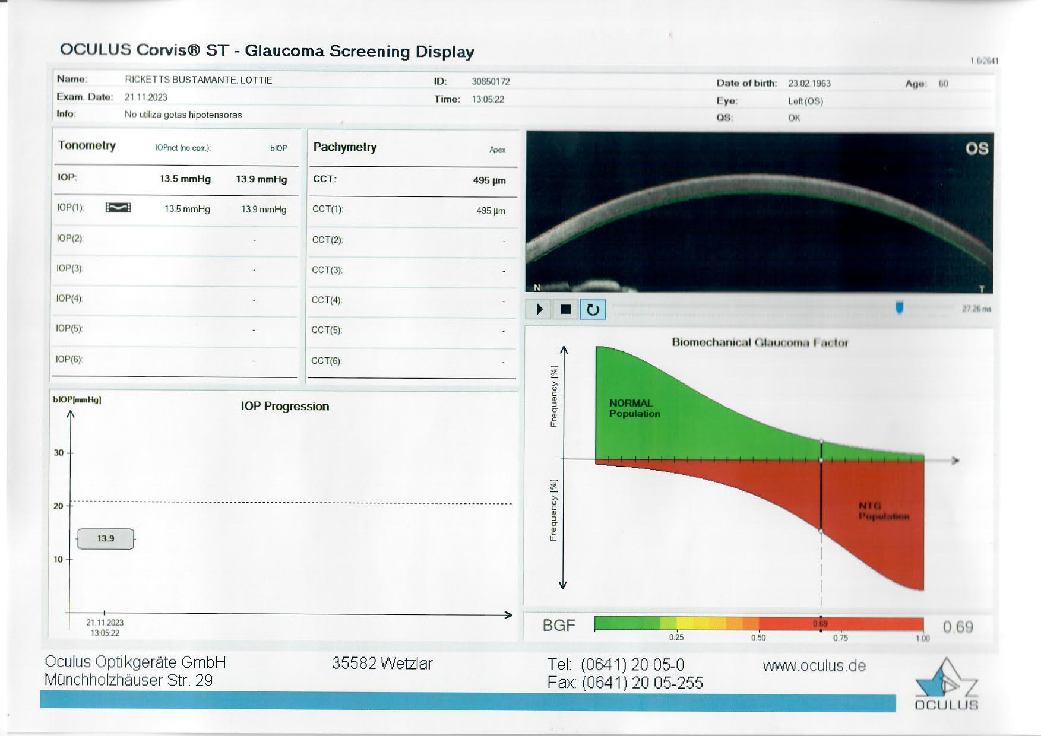1041x736 pixels.
Task: Click the blue video timeline slider handle
Action: click(x=899, y=307)
